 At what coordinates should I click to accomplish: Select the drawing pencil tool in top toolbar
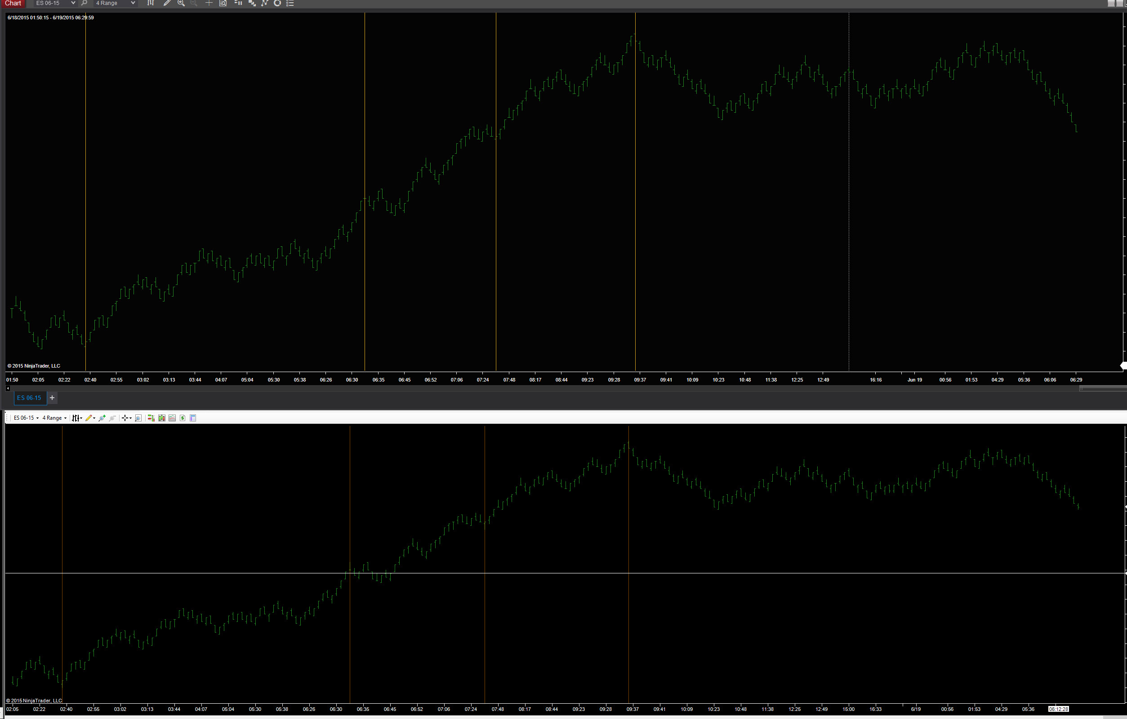(166, 3)
